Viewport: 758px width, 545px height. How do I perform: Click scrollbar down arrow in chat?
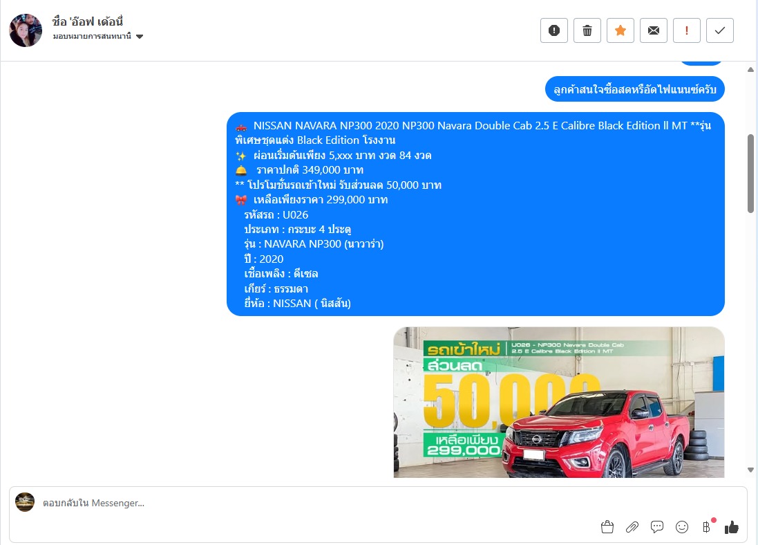[x=751, y=470]
